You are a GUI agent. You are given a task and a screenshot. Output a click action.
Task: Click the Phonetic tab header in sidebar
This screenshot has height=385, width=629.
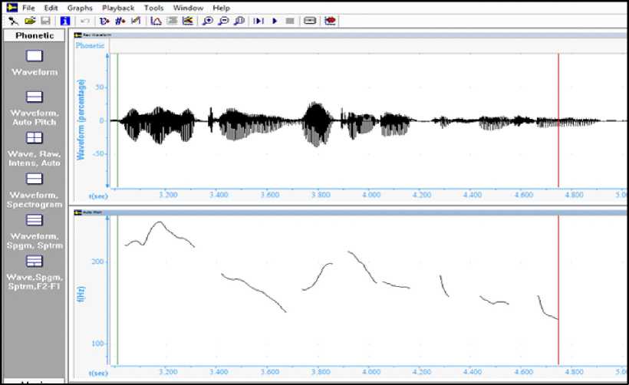[x=35, y=35]
